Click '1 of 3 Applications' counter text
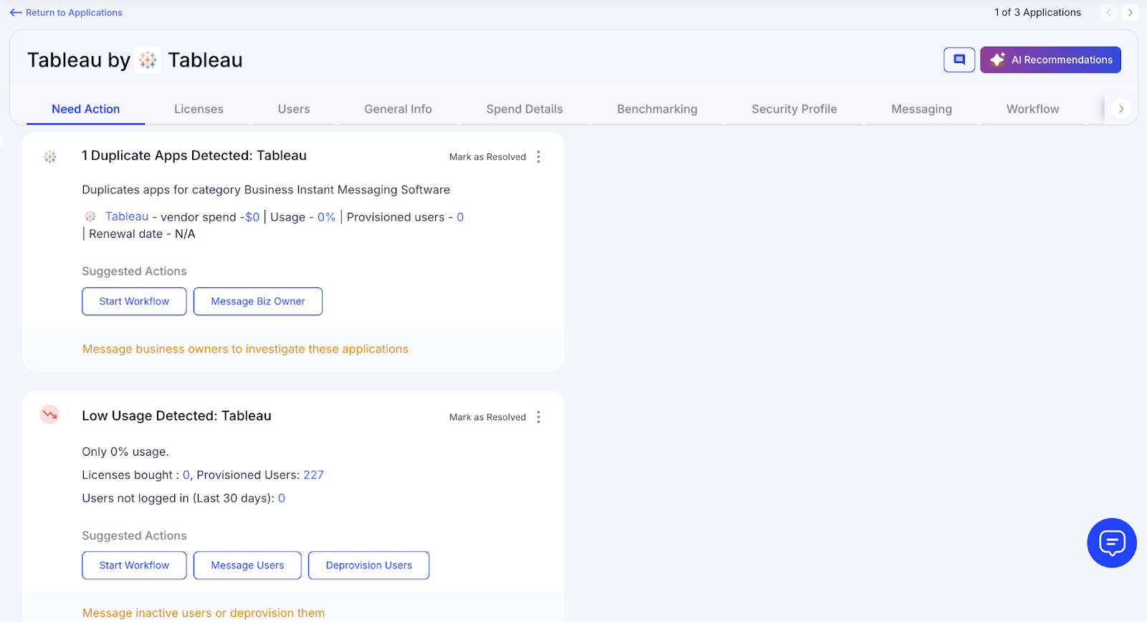Viewport: 1147px width, 622px height. [1037, 12]
